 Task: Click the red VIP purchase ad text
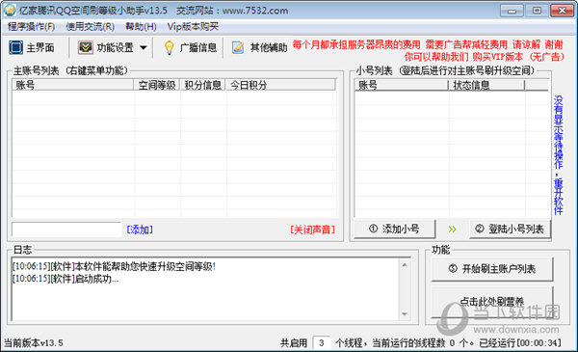[x=484, y=57]
